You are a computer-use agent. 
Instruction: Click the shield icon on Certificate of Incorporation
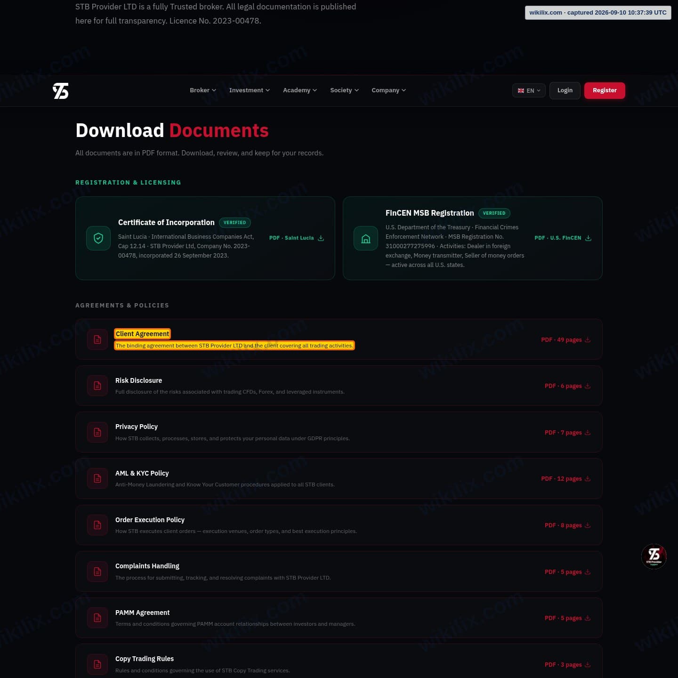click(x=98, y=238)
